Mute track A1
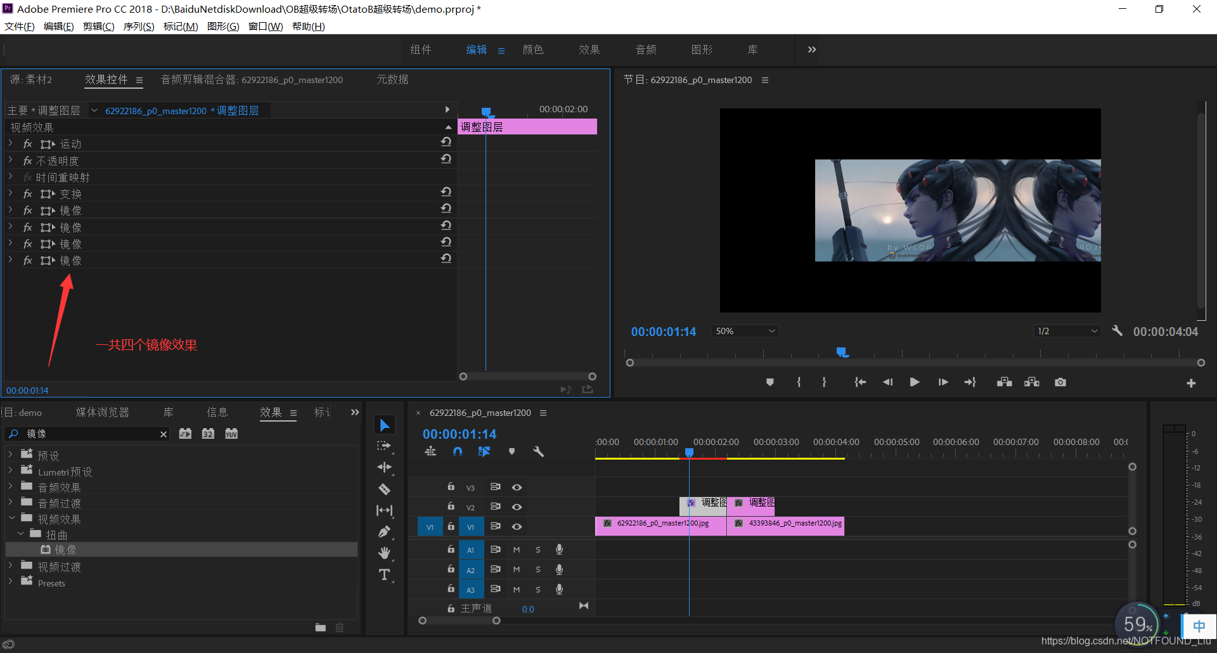Viewport: 1217px width, 653px height. click(517, 550)
